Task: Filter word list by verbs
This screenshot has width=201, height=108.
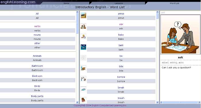Action: pyautogui.click(x=37, y=26)
